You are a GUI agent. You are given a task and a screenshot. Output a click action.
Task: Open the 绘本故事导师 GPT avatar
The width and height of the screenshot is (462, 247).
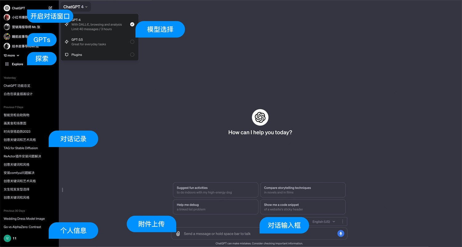point(7,46)
